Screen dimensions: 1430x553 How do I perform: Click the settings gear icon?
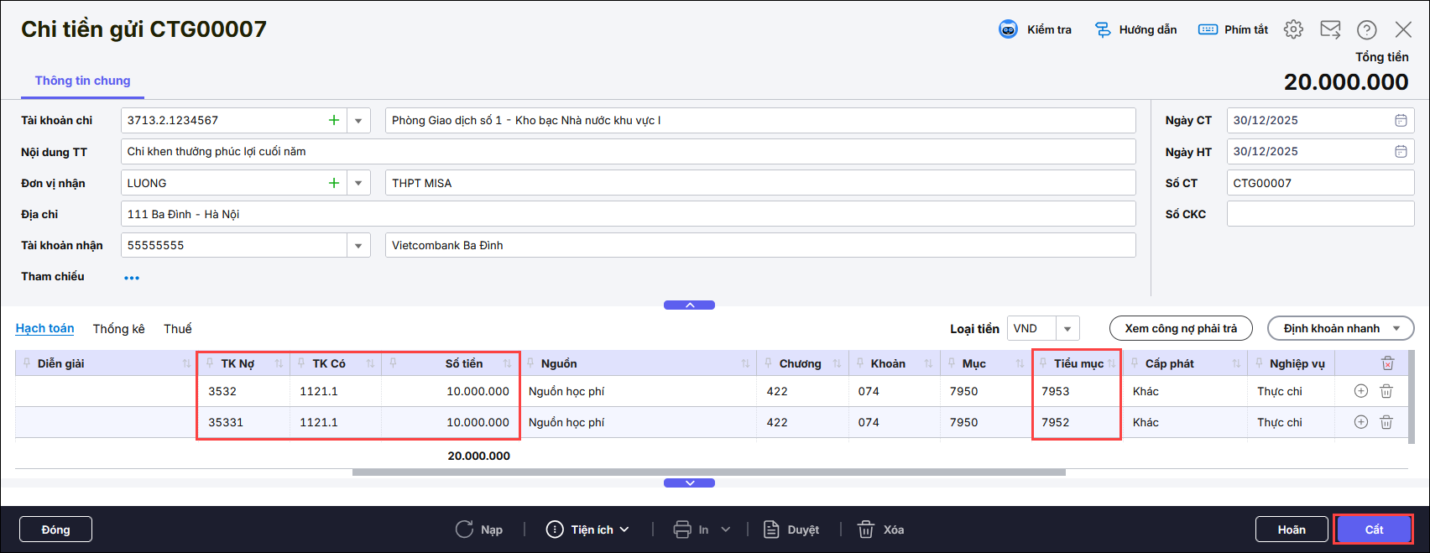[1293, 29]
